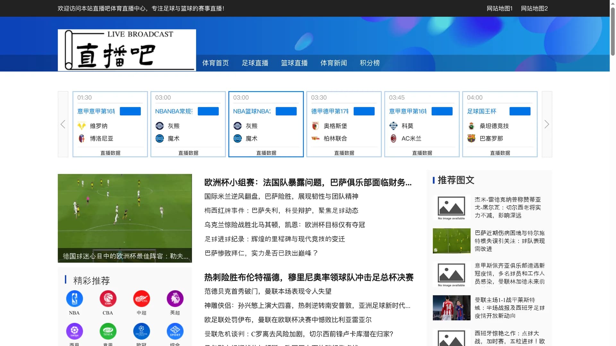The height and width of the screenshot is (346, 616).
Task: Show previous matches with left carousel arrow
Action: click(63, 124)
